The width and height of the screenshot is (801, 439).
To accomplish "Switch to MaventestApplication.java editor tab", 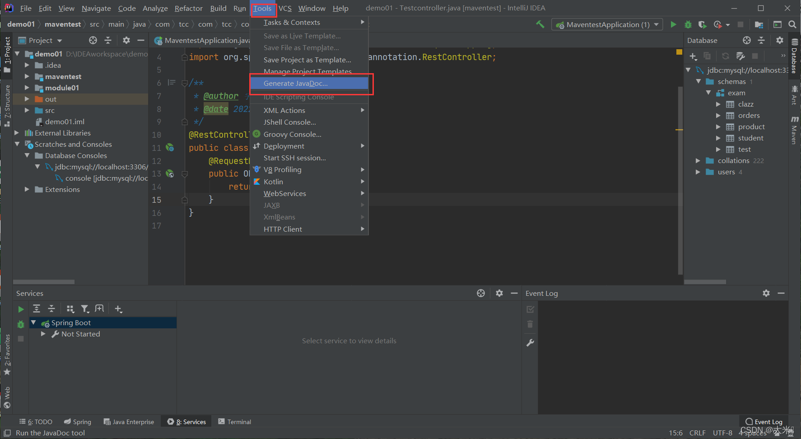I will pos(202,40).
